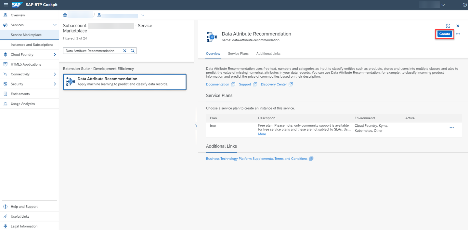Image resolution: width=468 pixels, height=230 pixels.
Task: Click inside the marketplace search field
Action: coord(93,51)
